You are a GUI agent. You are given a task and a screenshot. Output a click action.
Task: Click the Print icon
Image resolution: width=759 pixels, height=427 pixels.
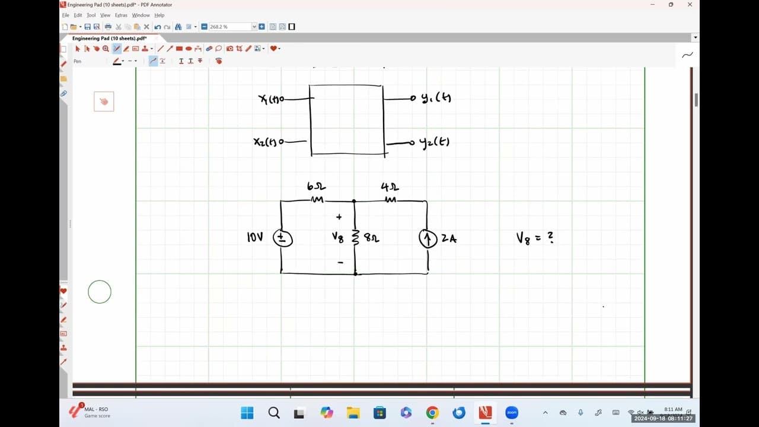pyautogui.click(x=108, y=27)
